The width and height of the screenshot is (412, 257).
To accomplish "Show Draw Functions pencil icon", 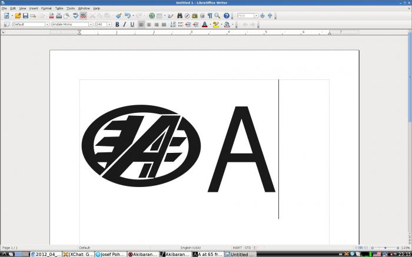I will pyautogui.click(x=171, y=16).
